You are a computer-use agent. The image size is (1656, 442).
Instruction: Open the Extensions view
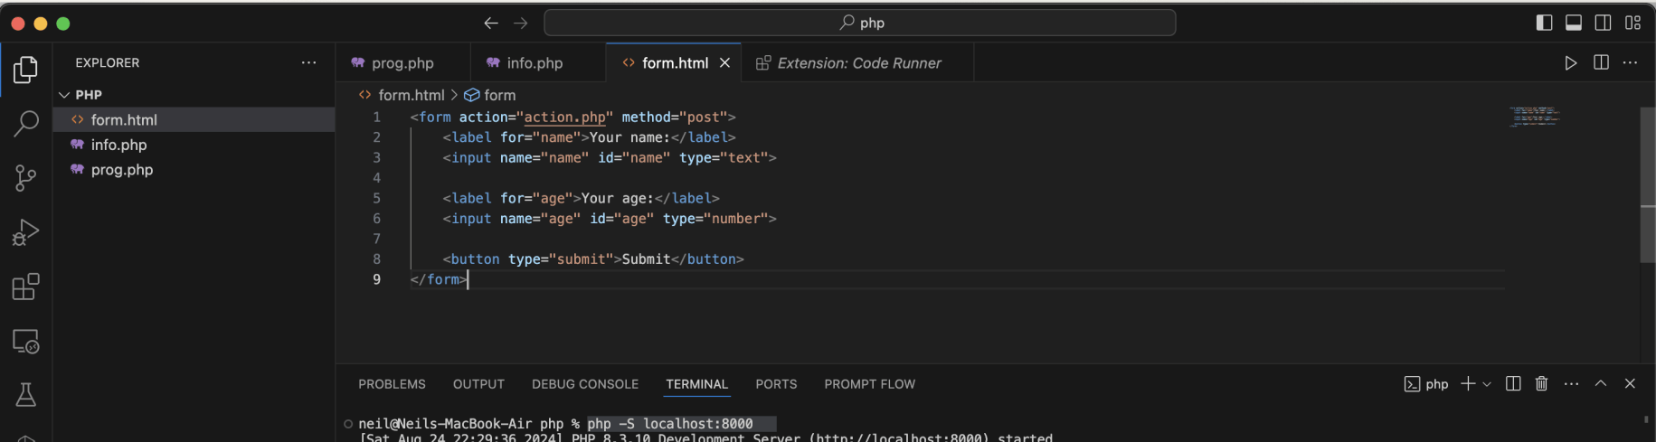coord(25,287)
